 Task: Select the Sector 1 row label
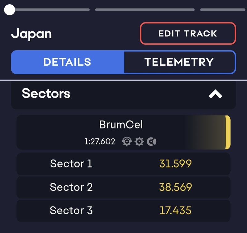click(71, 163)
